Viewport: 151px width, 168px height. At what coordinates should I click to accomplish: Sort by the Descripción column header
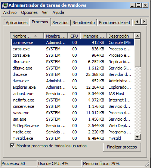[x=120, y=36]
